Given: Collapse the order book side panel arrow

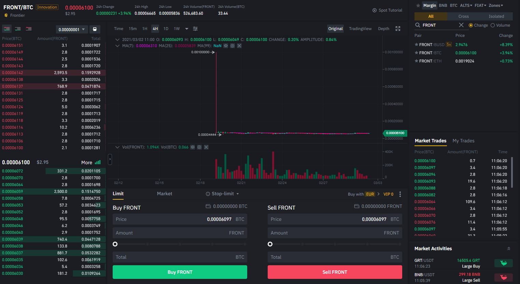Looking at the screenshot, I should click(x=110, y=159).
